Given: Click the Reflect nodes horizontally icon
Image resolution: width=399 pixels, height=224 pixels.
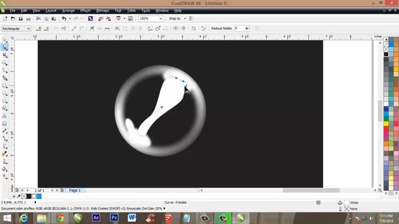Looking at the screenshot, I should click(176, 29).
